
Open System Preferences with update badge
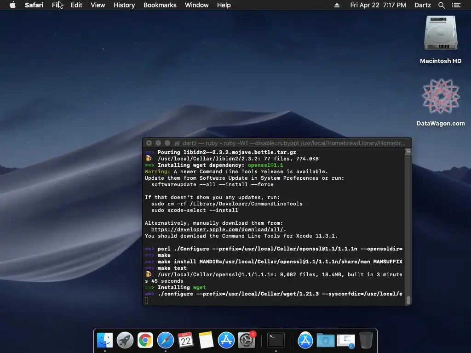(247, 340)
